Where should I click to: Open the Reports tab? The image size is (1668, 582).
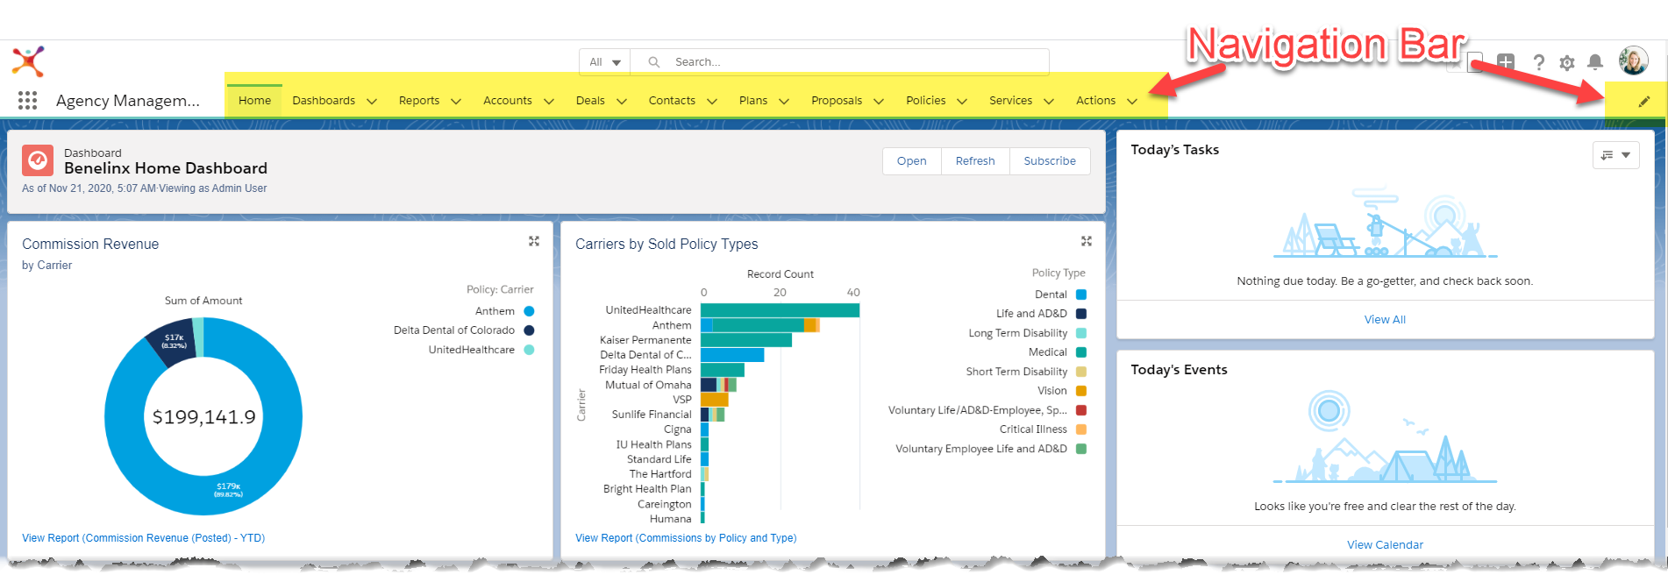point(419,101)
